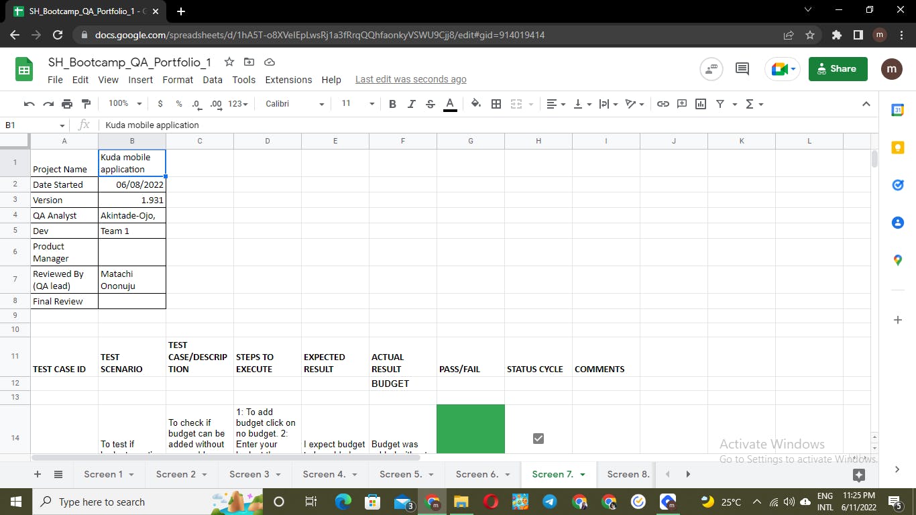Open the Functions sigma dropdown

(x=754, y=104)
